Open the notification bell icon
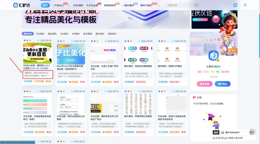 pyautogui.click(x=245, y=5)
